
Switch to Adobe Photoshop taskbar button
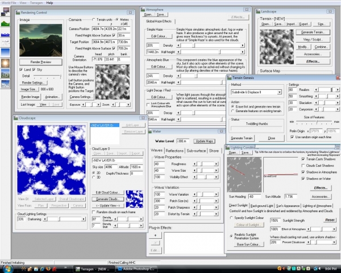click(136, 269)
